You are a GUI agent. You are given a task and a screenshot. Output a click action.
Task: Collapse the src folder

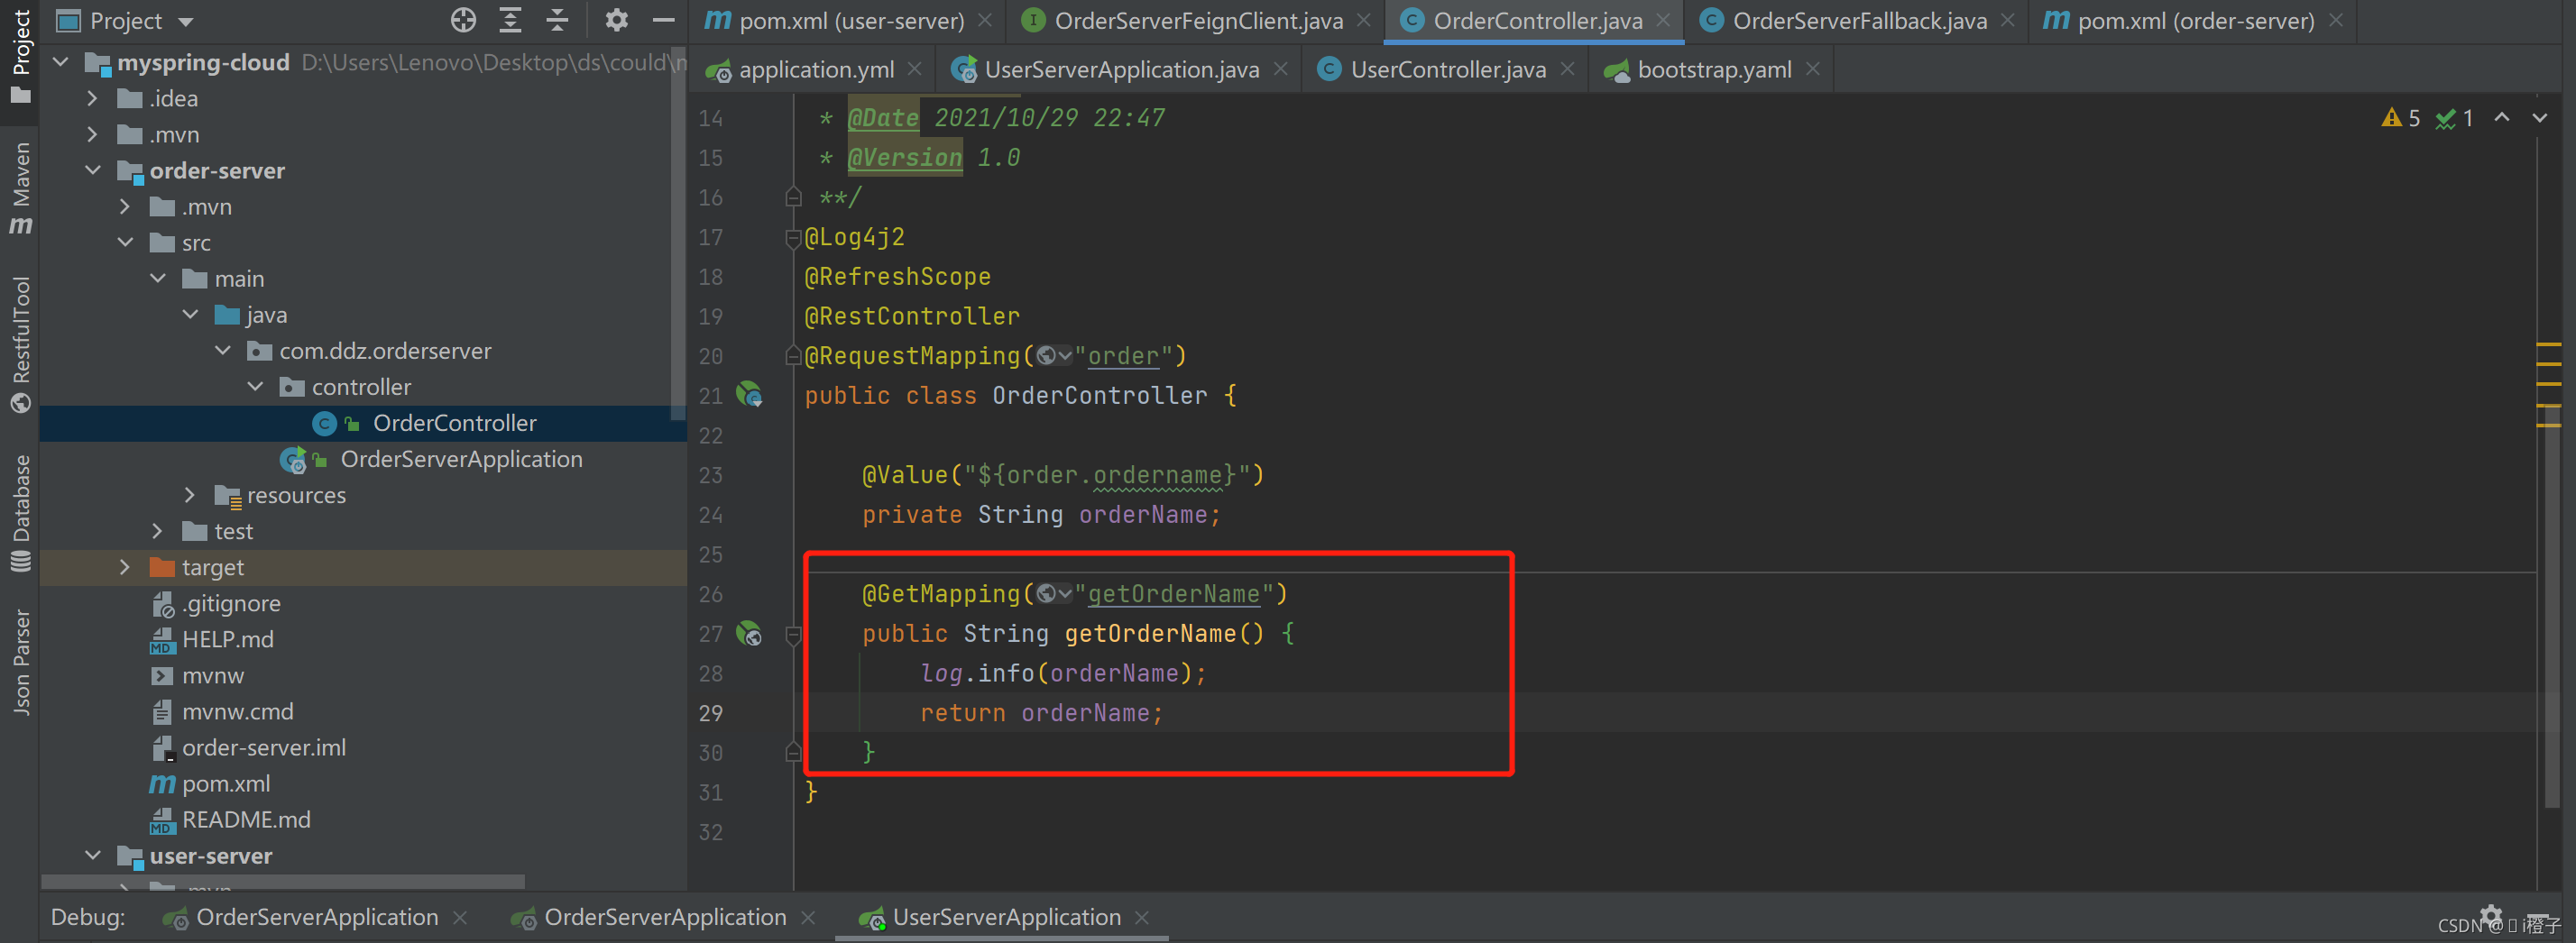[x=125, y=242]
